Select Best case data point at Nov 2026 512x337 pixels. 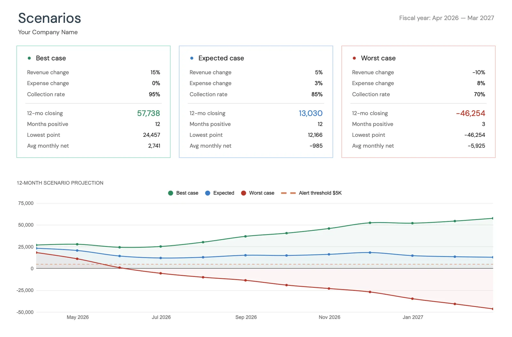[329, 229]
